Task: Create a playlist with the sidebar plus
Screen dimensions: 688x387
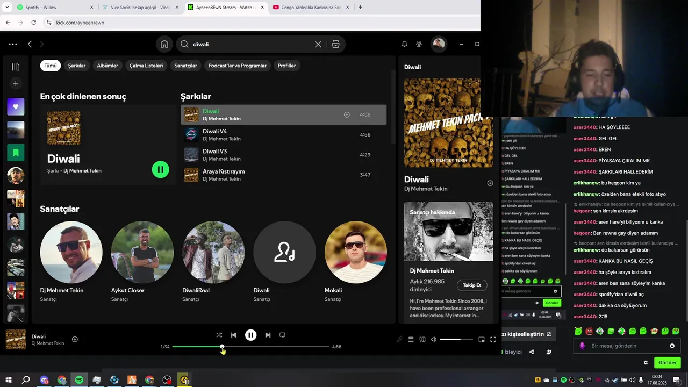Action: pyautogui.click(x=16, y=83)
